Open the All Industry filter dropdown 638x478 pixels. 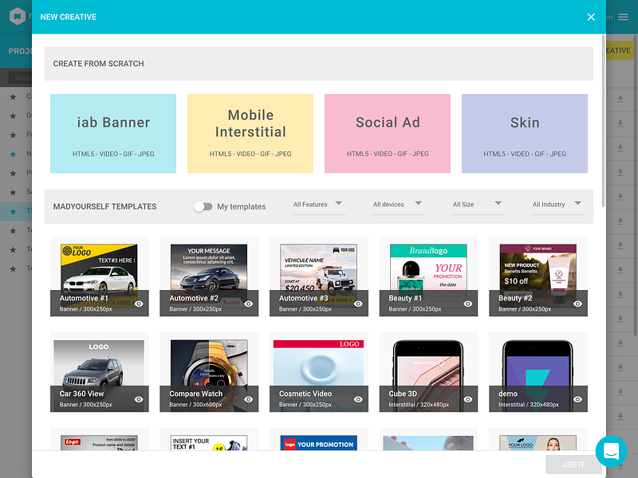click(x=557, y=205)
